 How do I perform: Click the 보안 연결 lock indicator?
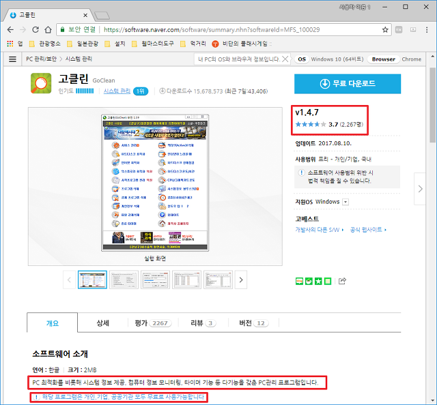pos(78,29)
